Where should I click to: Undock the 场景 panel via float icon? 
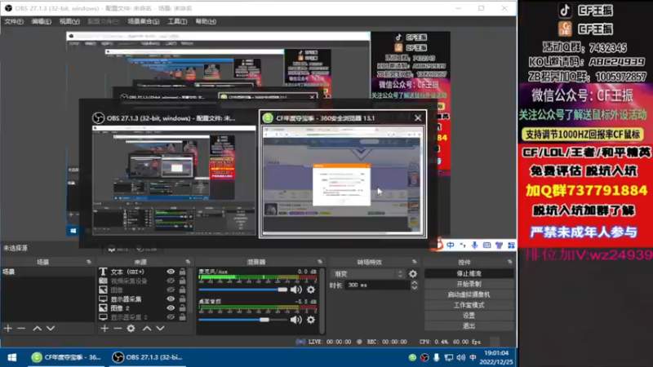click(89, 262)
